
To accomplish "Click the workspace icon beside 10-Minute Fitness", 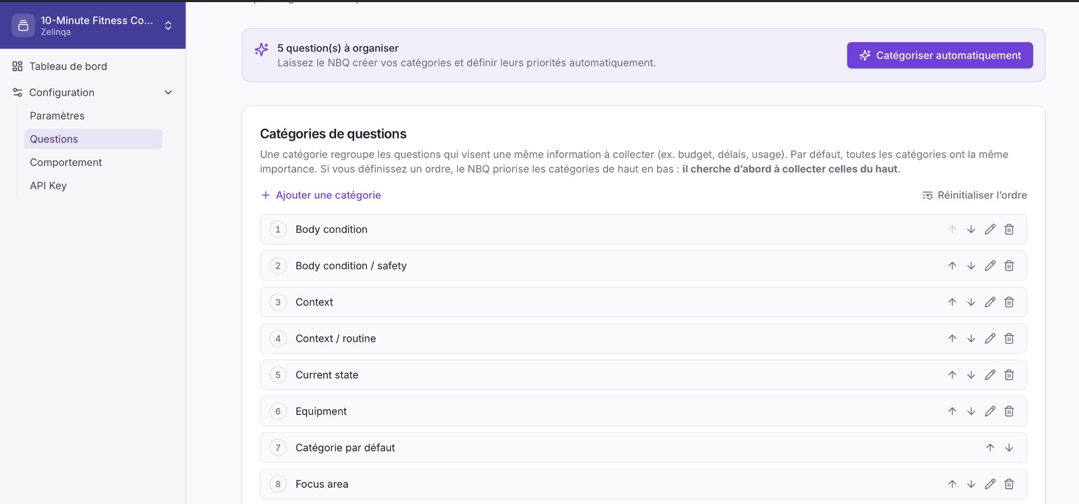I will [x=23, y=25].
